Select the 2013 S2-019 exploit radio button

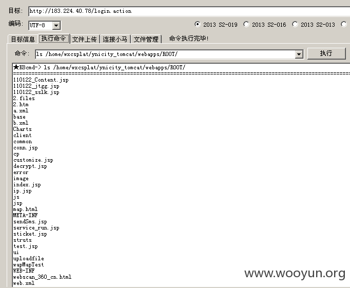tap(197, 24)
